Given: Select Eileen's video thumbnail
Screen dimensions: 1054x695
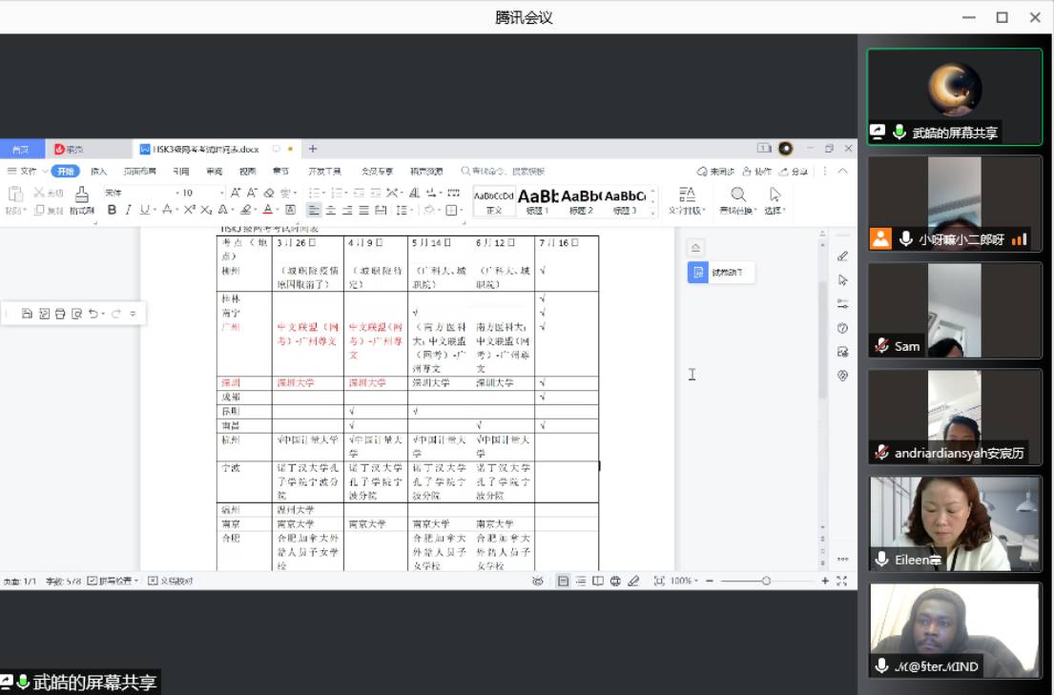Looking at the screenshot, I should pos(955,523).
